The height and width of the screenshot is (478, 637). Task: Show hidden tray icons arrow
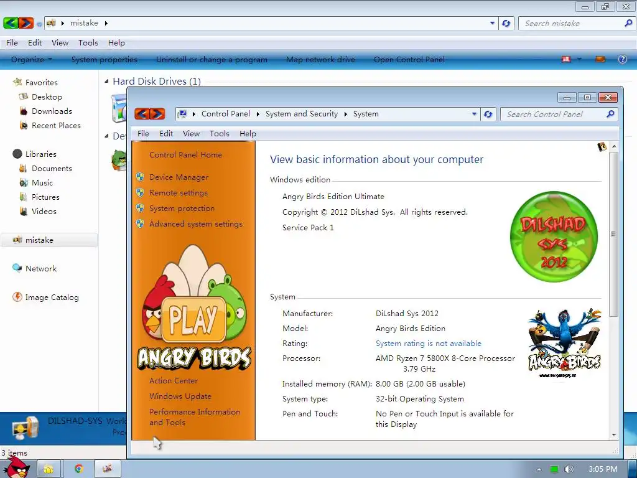click(x=539, y=469)
